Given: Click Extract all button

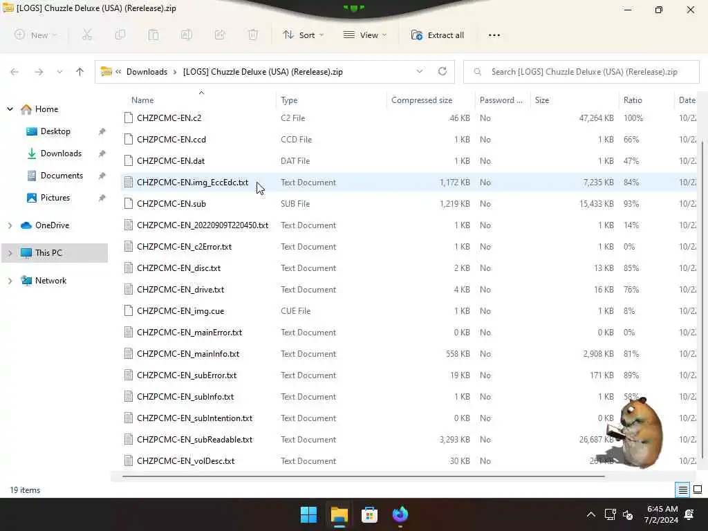Looking at the screenshot, I should coord(438,35).
